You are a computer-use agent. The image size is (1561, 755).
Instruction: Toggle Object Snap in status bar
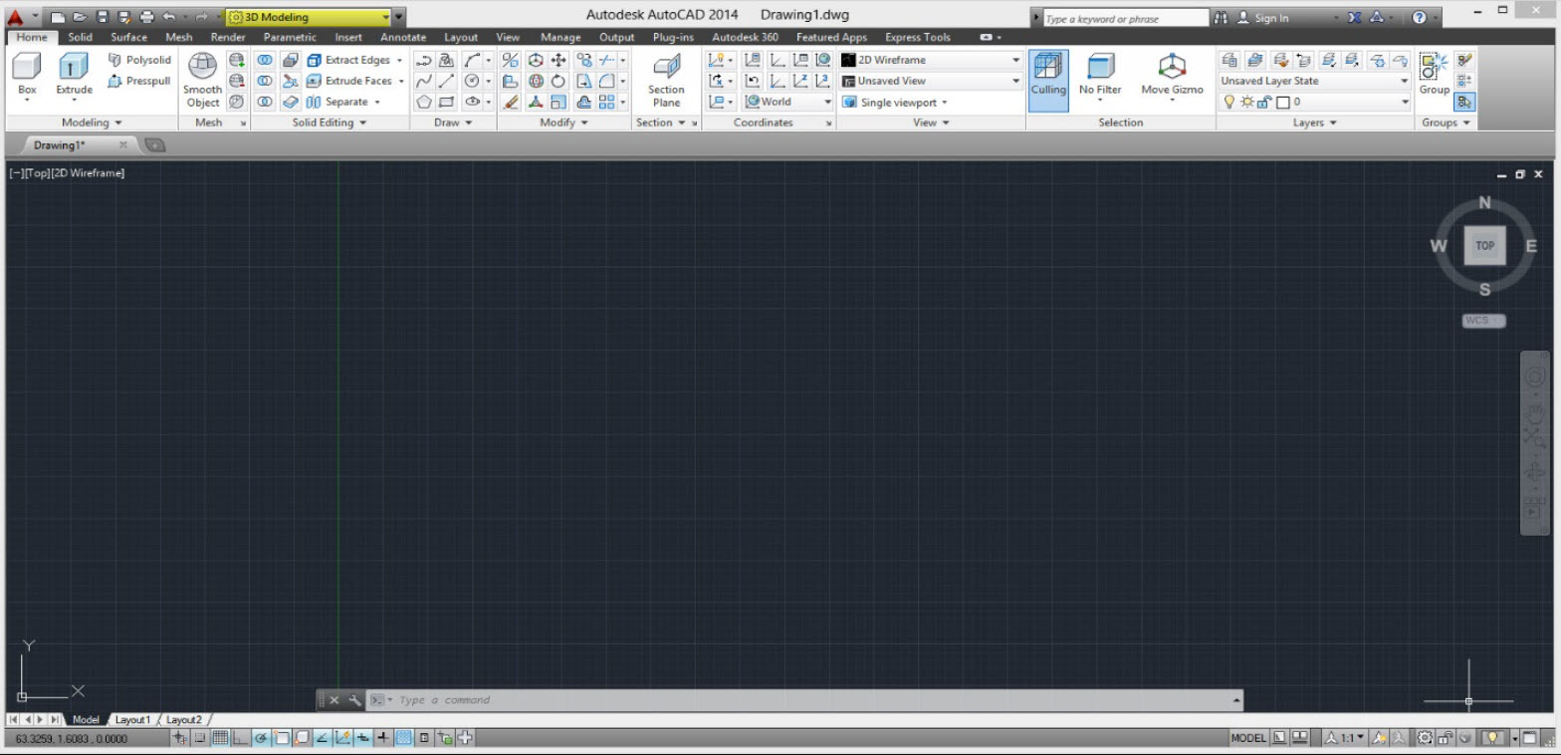pos(282,738)
